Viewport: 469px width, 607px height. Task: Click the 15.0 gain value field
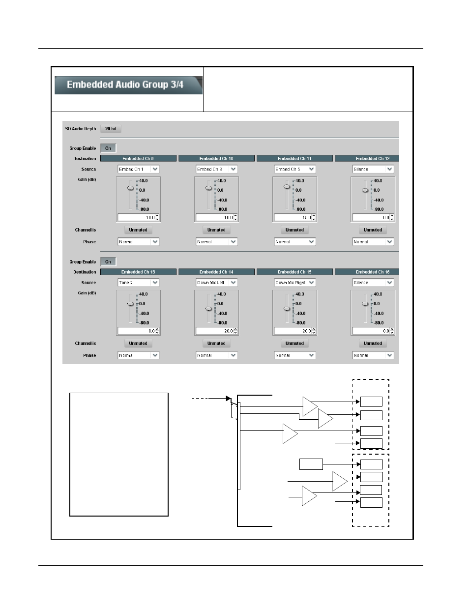click(x=293, y=217)
